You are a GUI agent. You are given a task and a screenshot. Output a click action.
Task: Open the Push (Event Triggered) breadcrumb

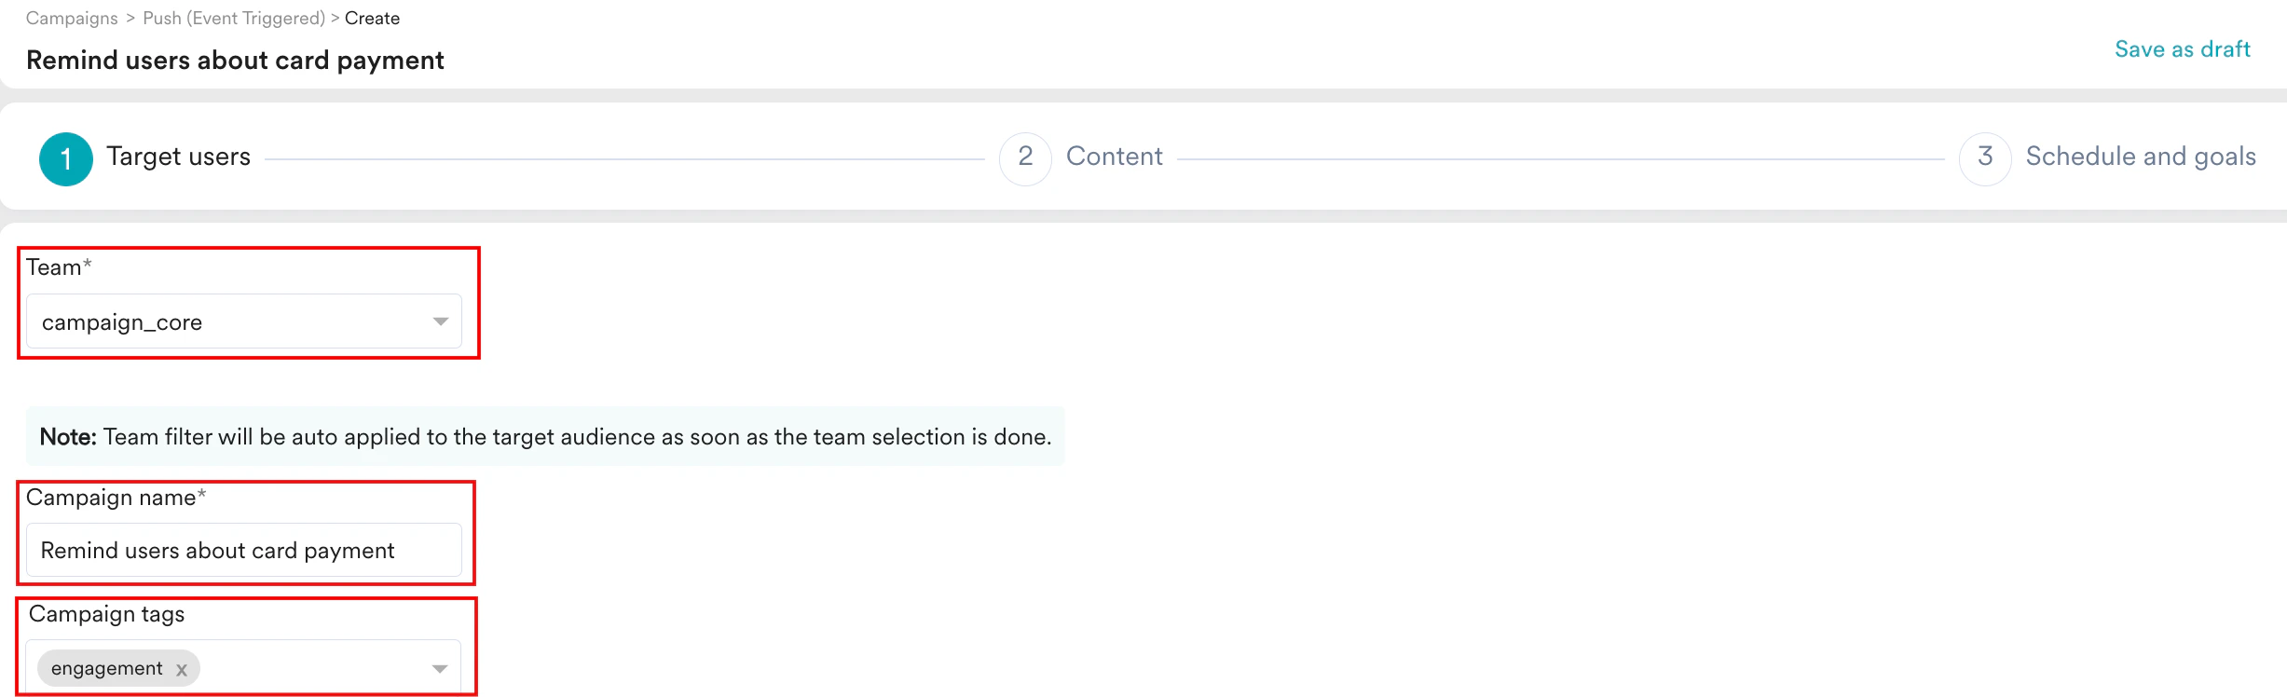pyautogui.click(x=234, y=18)
